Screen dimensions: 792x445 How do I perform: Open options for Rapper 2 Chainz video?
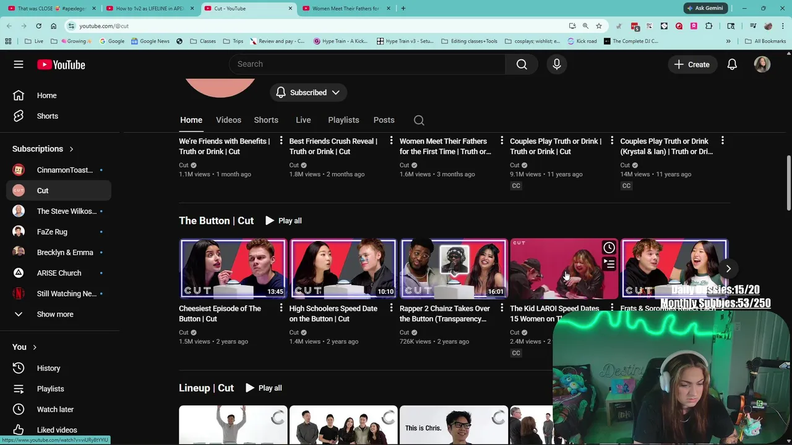click(502, 308)
